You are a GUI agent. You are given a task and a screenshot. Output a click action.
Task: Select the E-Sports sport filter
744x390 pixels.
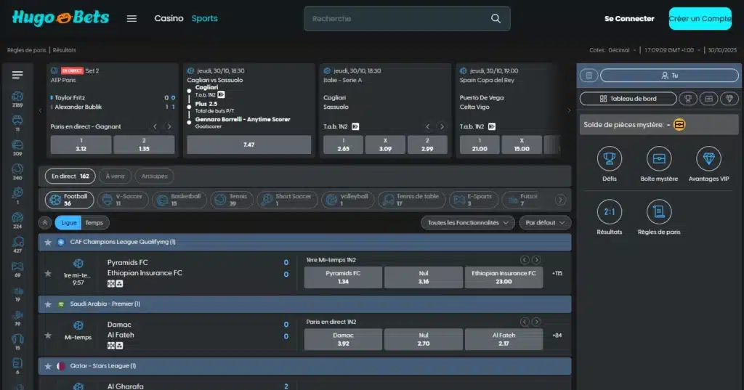474,200
